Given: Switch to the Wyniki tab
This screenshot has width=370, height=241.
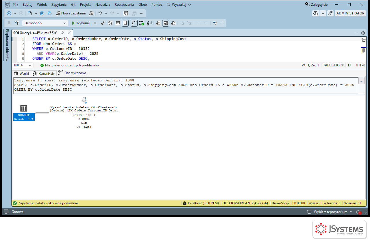Looking at the screenshot, I should 22,73.
